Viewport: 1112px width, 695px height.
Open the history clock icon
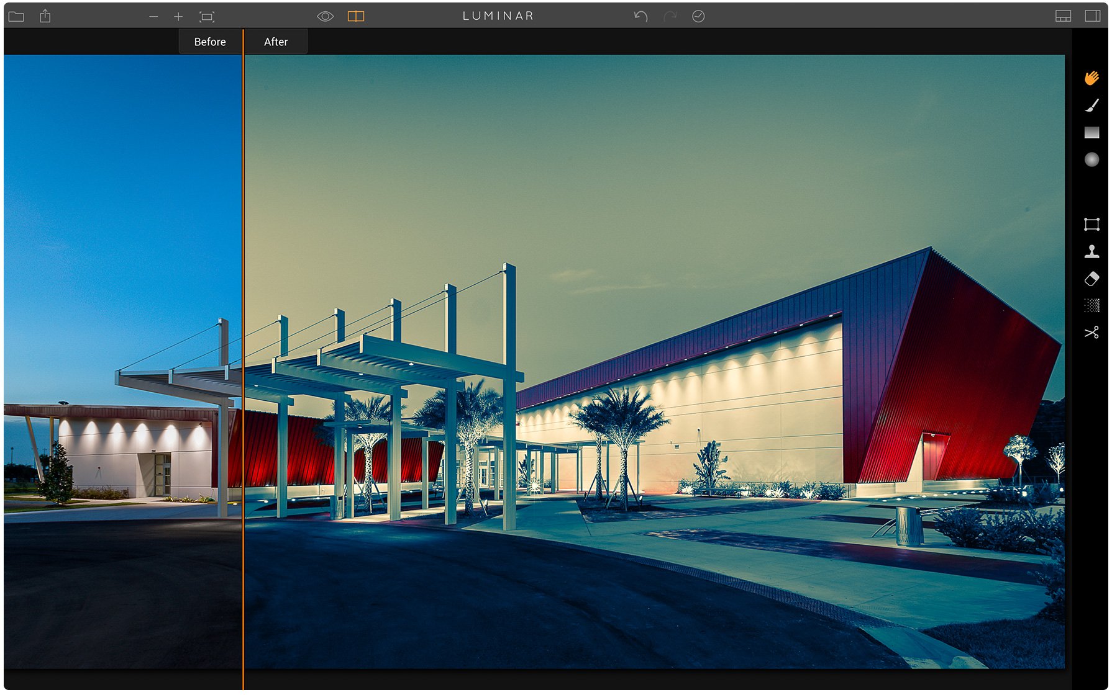698,16
